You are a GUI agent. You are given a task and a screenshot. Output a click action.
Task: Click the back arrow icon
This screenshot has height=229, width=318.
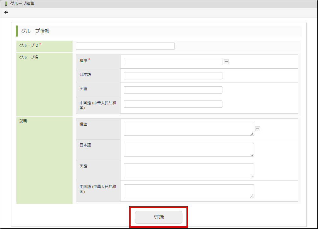pos(6,12)
